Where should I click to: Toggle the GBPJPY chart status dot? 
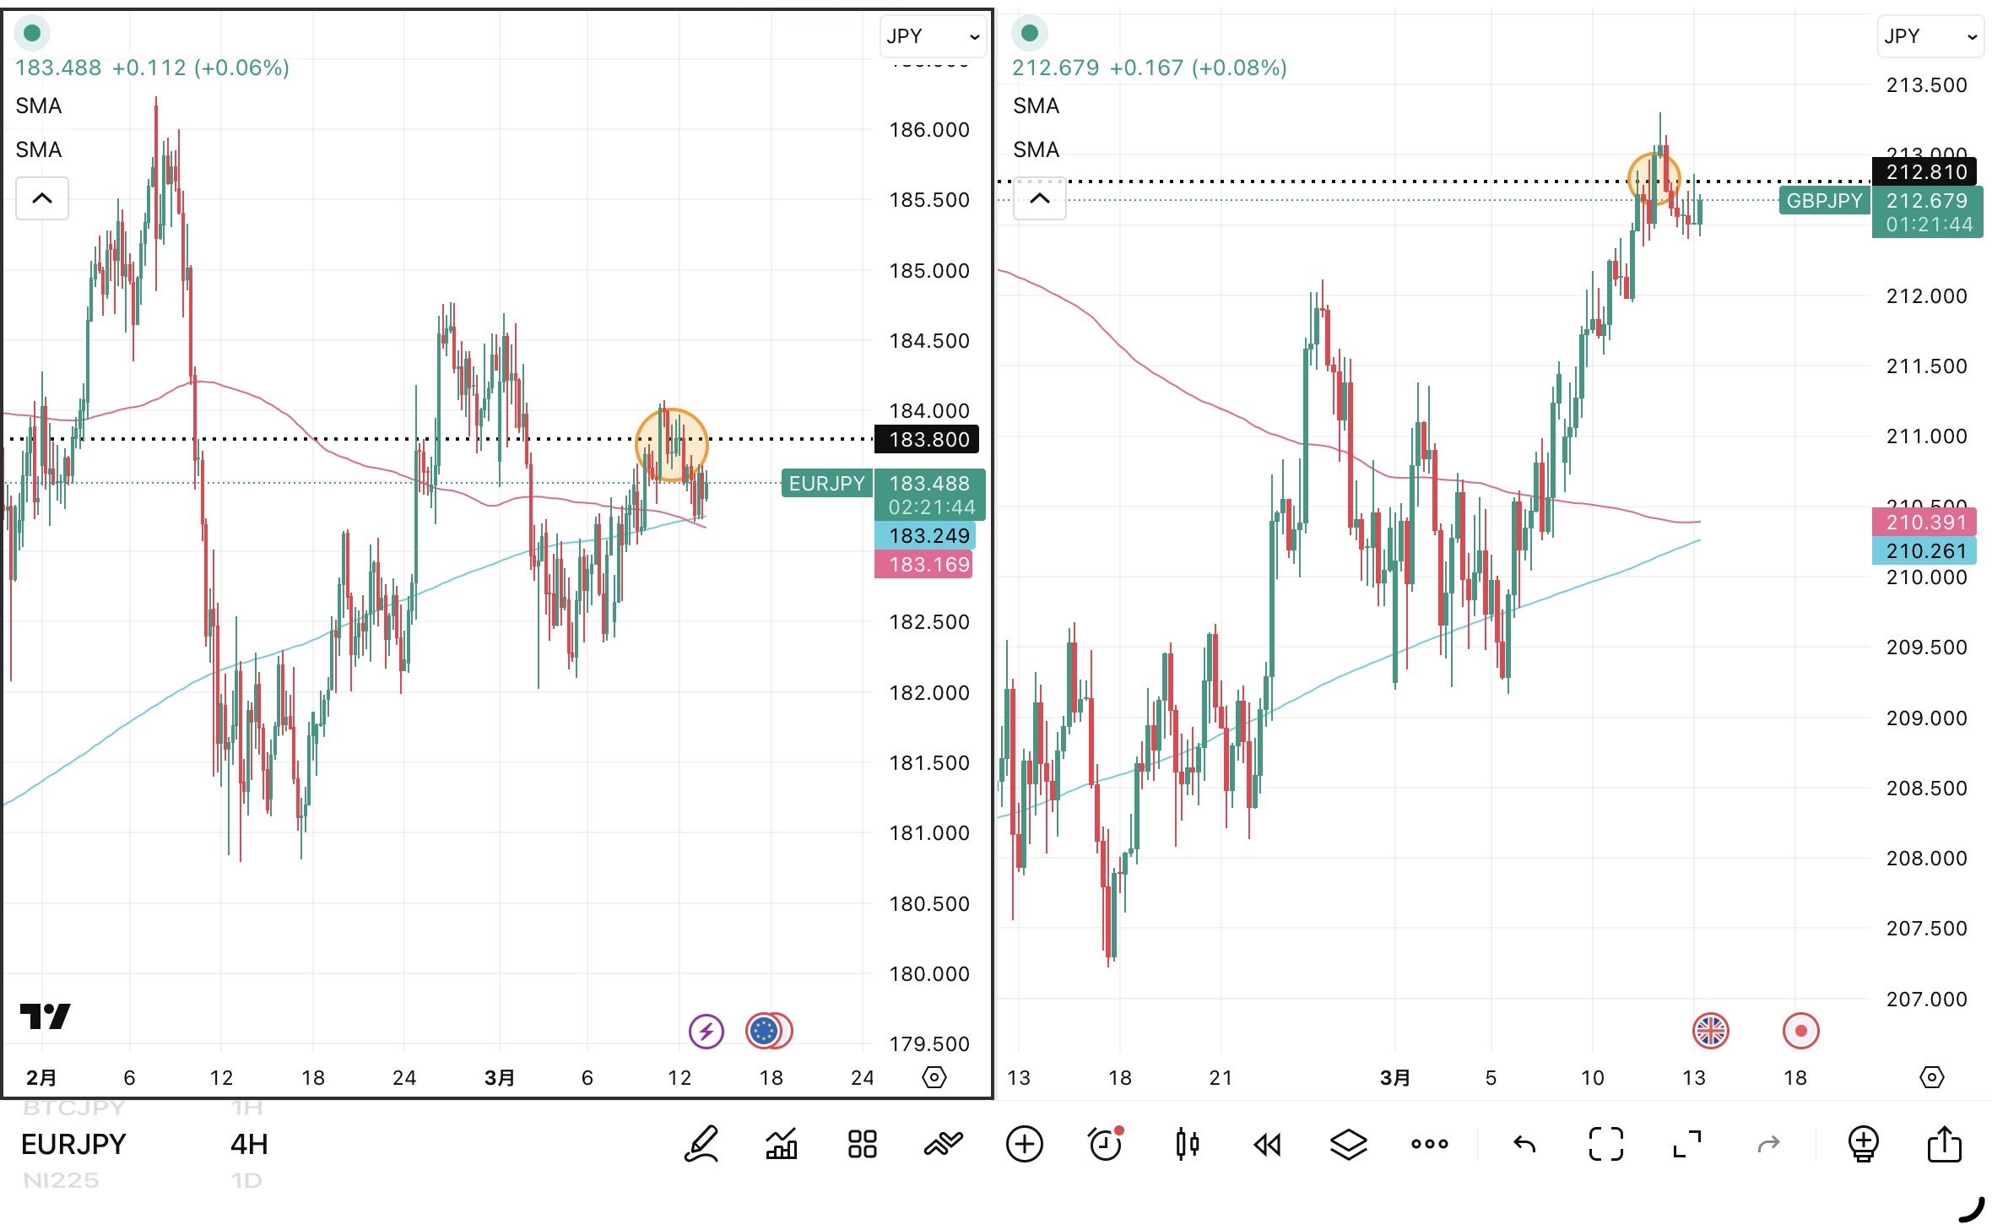[x=1029, y=34]
